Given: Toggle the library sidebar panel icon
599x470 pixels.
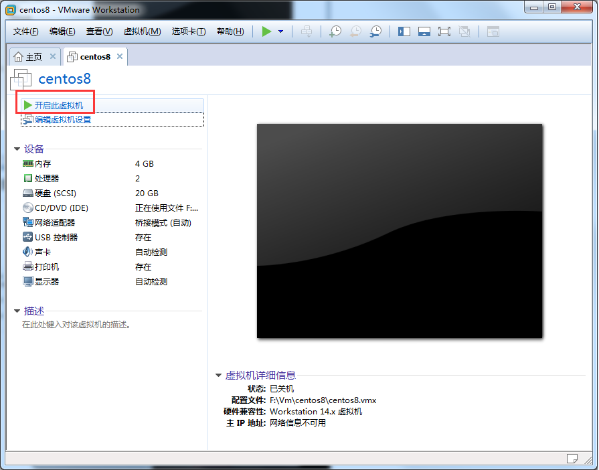Looking at the screenshot, I should pyautogui.click(x=404, y=31).
